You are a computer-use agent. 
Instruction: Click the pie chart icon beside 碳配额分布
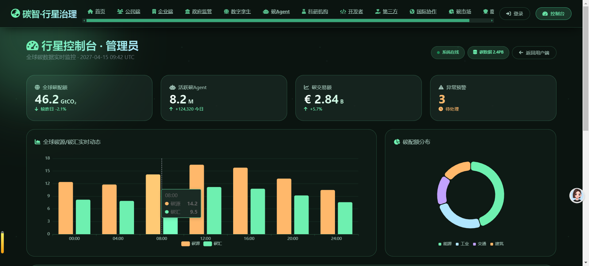tap(397, 142)
